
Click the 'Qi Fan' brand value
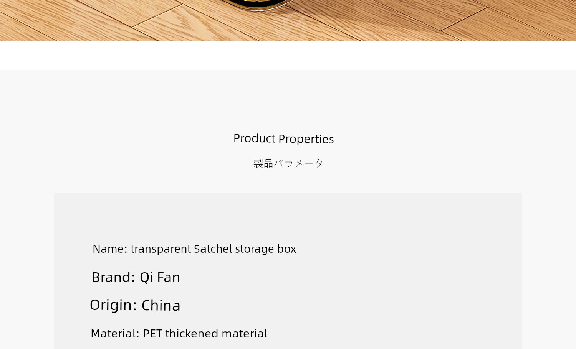tap(160, 277)
